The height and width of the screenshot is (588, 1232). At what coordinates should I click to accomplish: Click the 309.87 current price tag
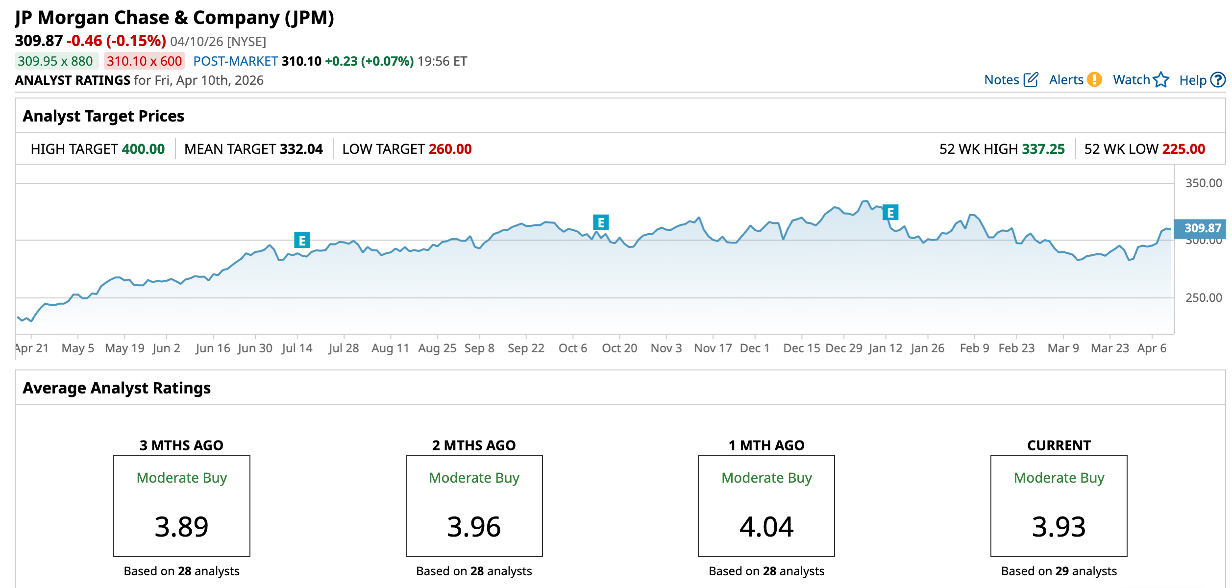coord(1201,228)
